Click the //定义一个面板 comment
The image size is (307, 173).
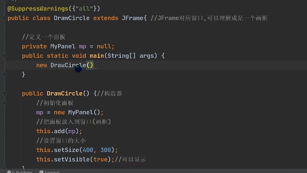[43, 37]
